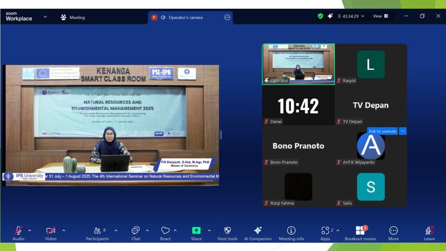Open the Participants panel

pos(98,233)
